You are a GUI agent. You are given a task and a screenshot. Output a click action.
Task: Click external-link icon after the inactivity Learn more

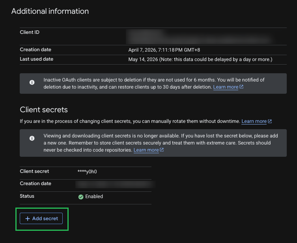coord(241,87)
